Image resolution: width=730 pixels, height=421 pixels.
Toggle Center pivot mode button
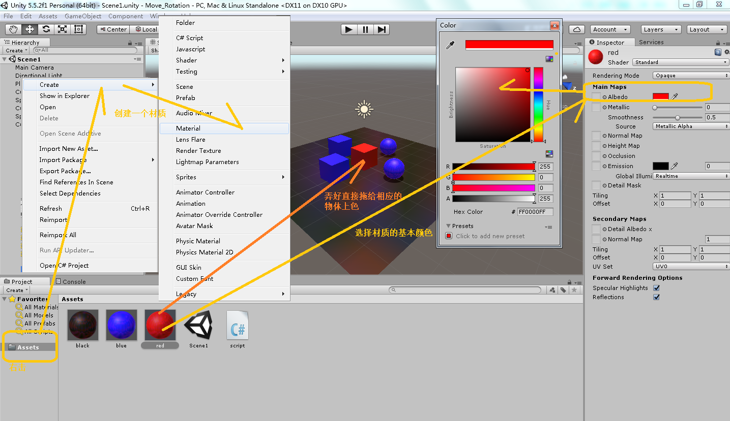tap(112, 29)
